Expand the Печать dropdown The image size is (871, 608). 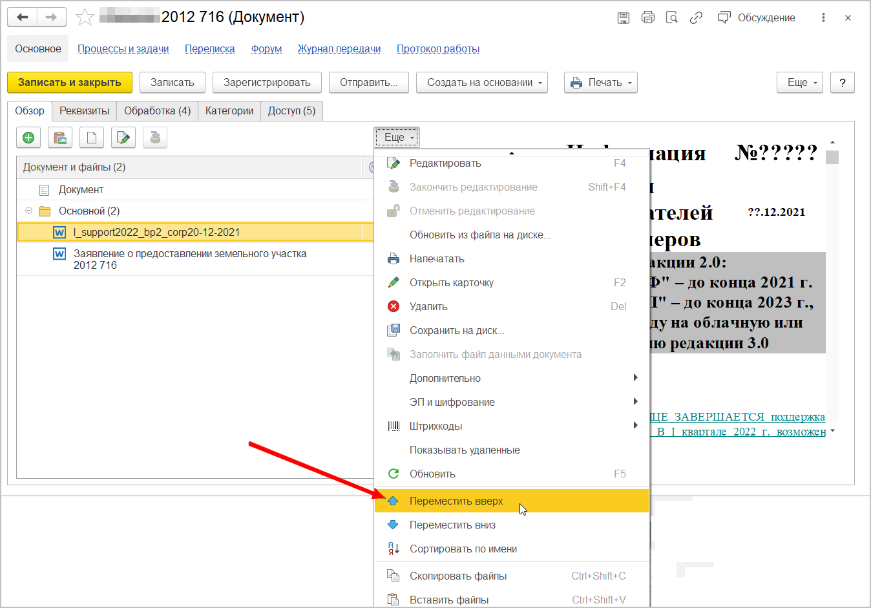coord(601,83)
